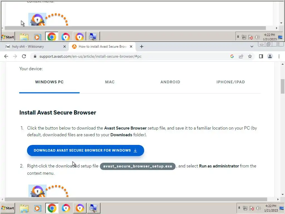Open the browser side panel icon

coord(261,56)
